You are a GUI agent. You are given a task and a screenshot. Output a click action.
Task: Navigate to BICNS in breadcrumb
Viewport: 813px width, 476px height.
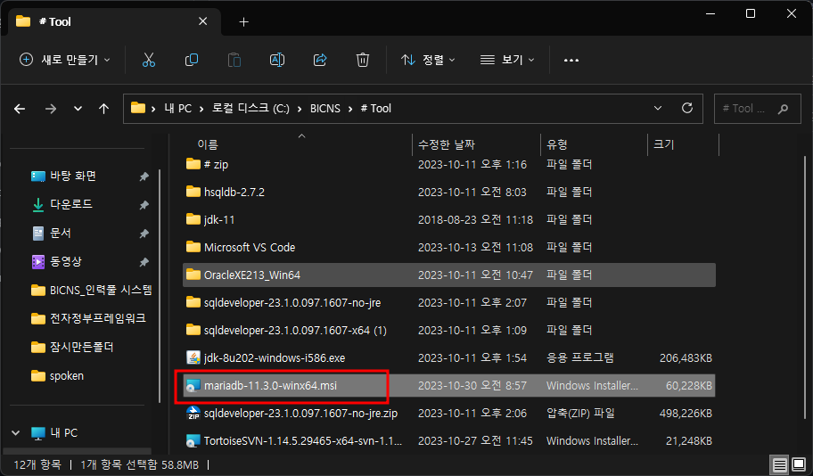point(325,109)
